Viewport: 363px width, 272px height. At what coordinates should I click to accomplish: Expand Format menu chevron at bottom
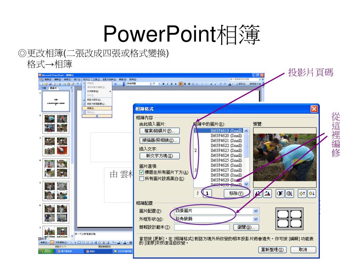click(x=97, y=116)
